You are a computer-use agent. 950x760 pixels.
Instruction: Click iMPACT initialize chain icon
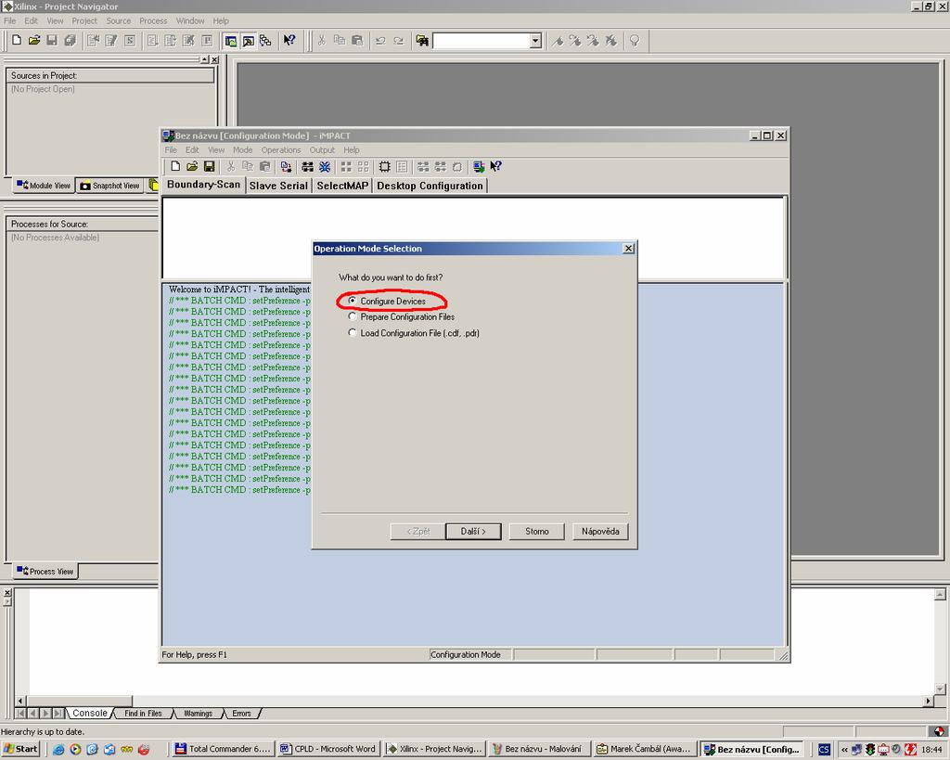point(308,167)
